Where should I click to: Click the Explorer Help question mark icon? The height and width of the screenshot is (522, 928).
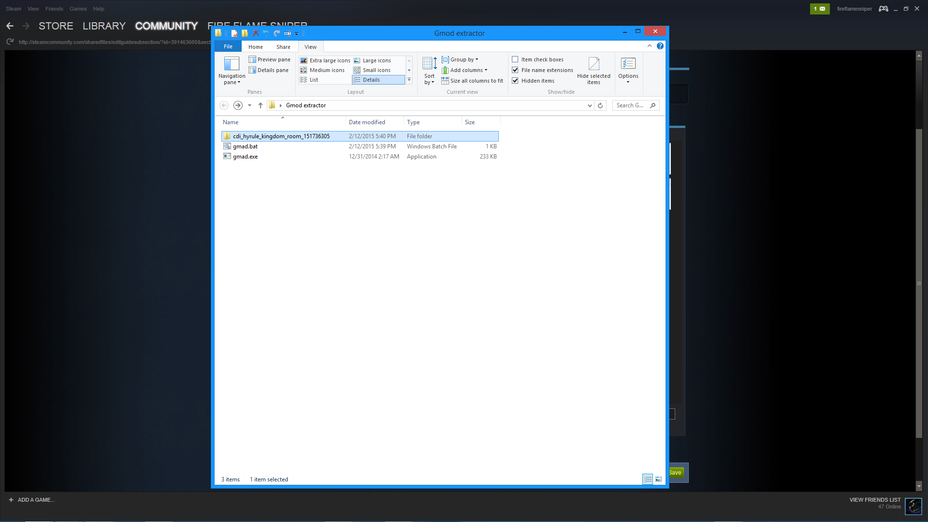point(660,46)
